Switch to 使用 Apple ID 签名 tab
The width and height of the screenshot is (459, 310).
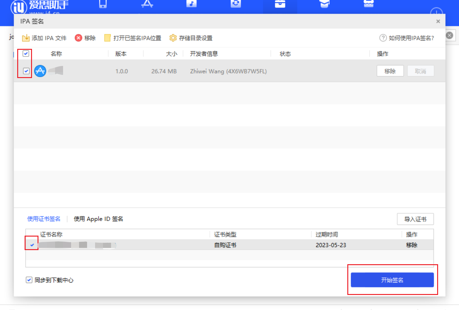(98, 219)
